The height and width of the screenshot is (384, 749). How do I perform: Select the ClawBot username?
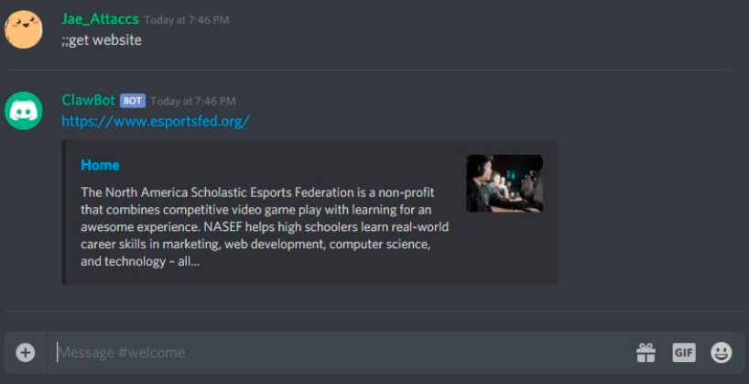pyautogui.click(x=89, y=101)
